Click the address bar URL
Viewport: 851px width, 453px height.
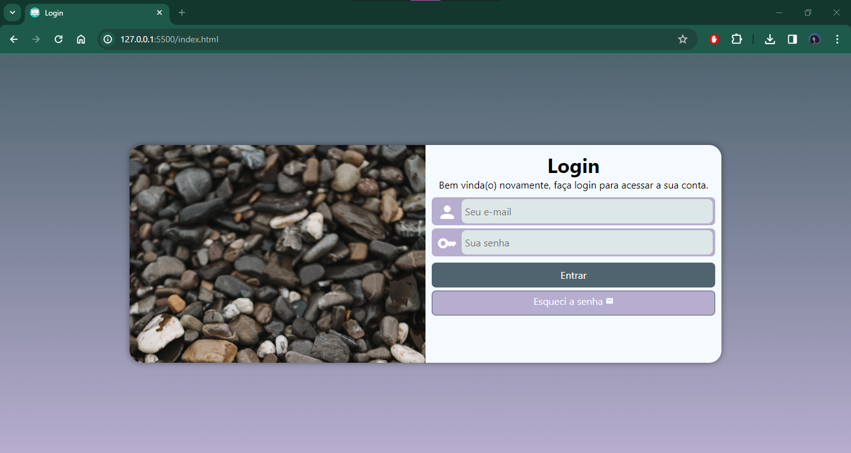pos(169,39)
